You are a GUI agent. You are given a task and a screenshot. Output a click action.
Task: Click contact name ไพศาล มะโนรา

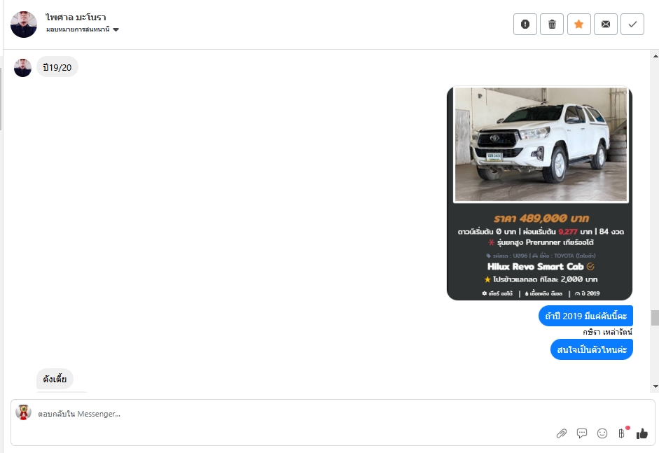pyautogui.click(x=76, y=18)
